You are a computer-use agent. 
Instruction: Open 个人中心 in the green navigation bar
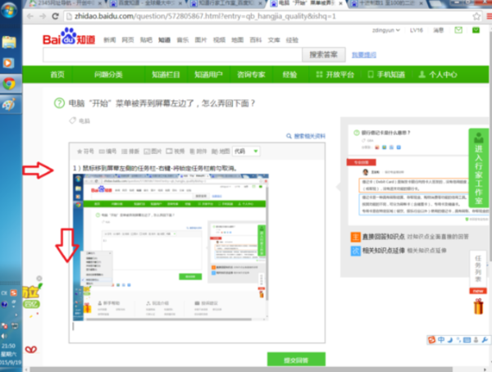(438, 75)
